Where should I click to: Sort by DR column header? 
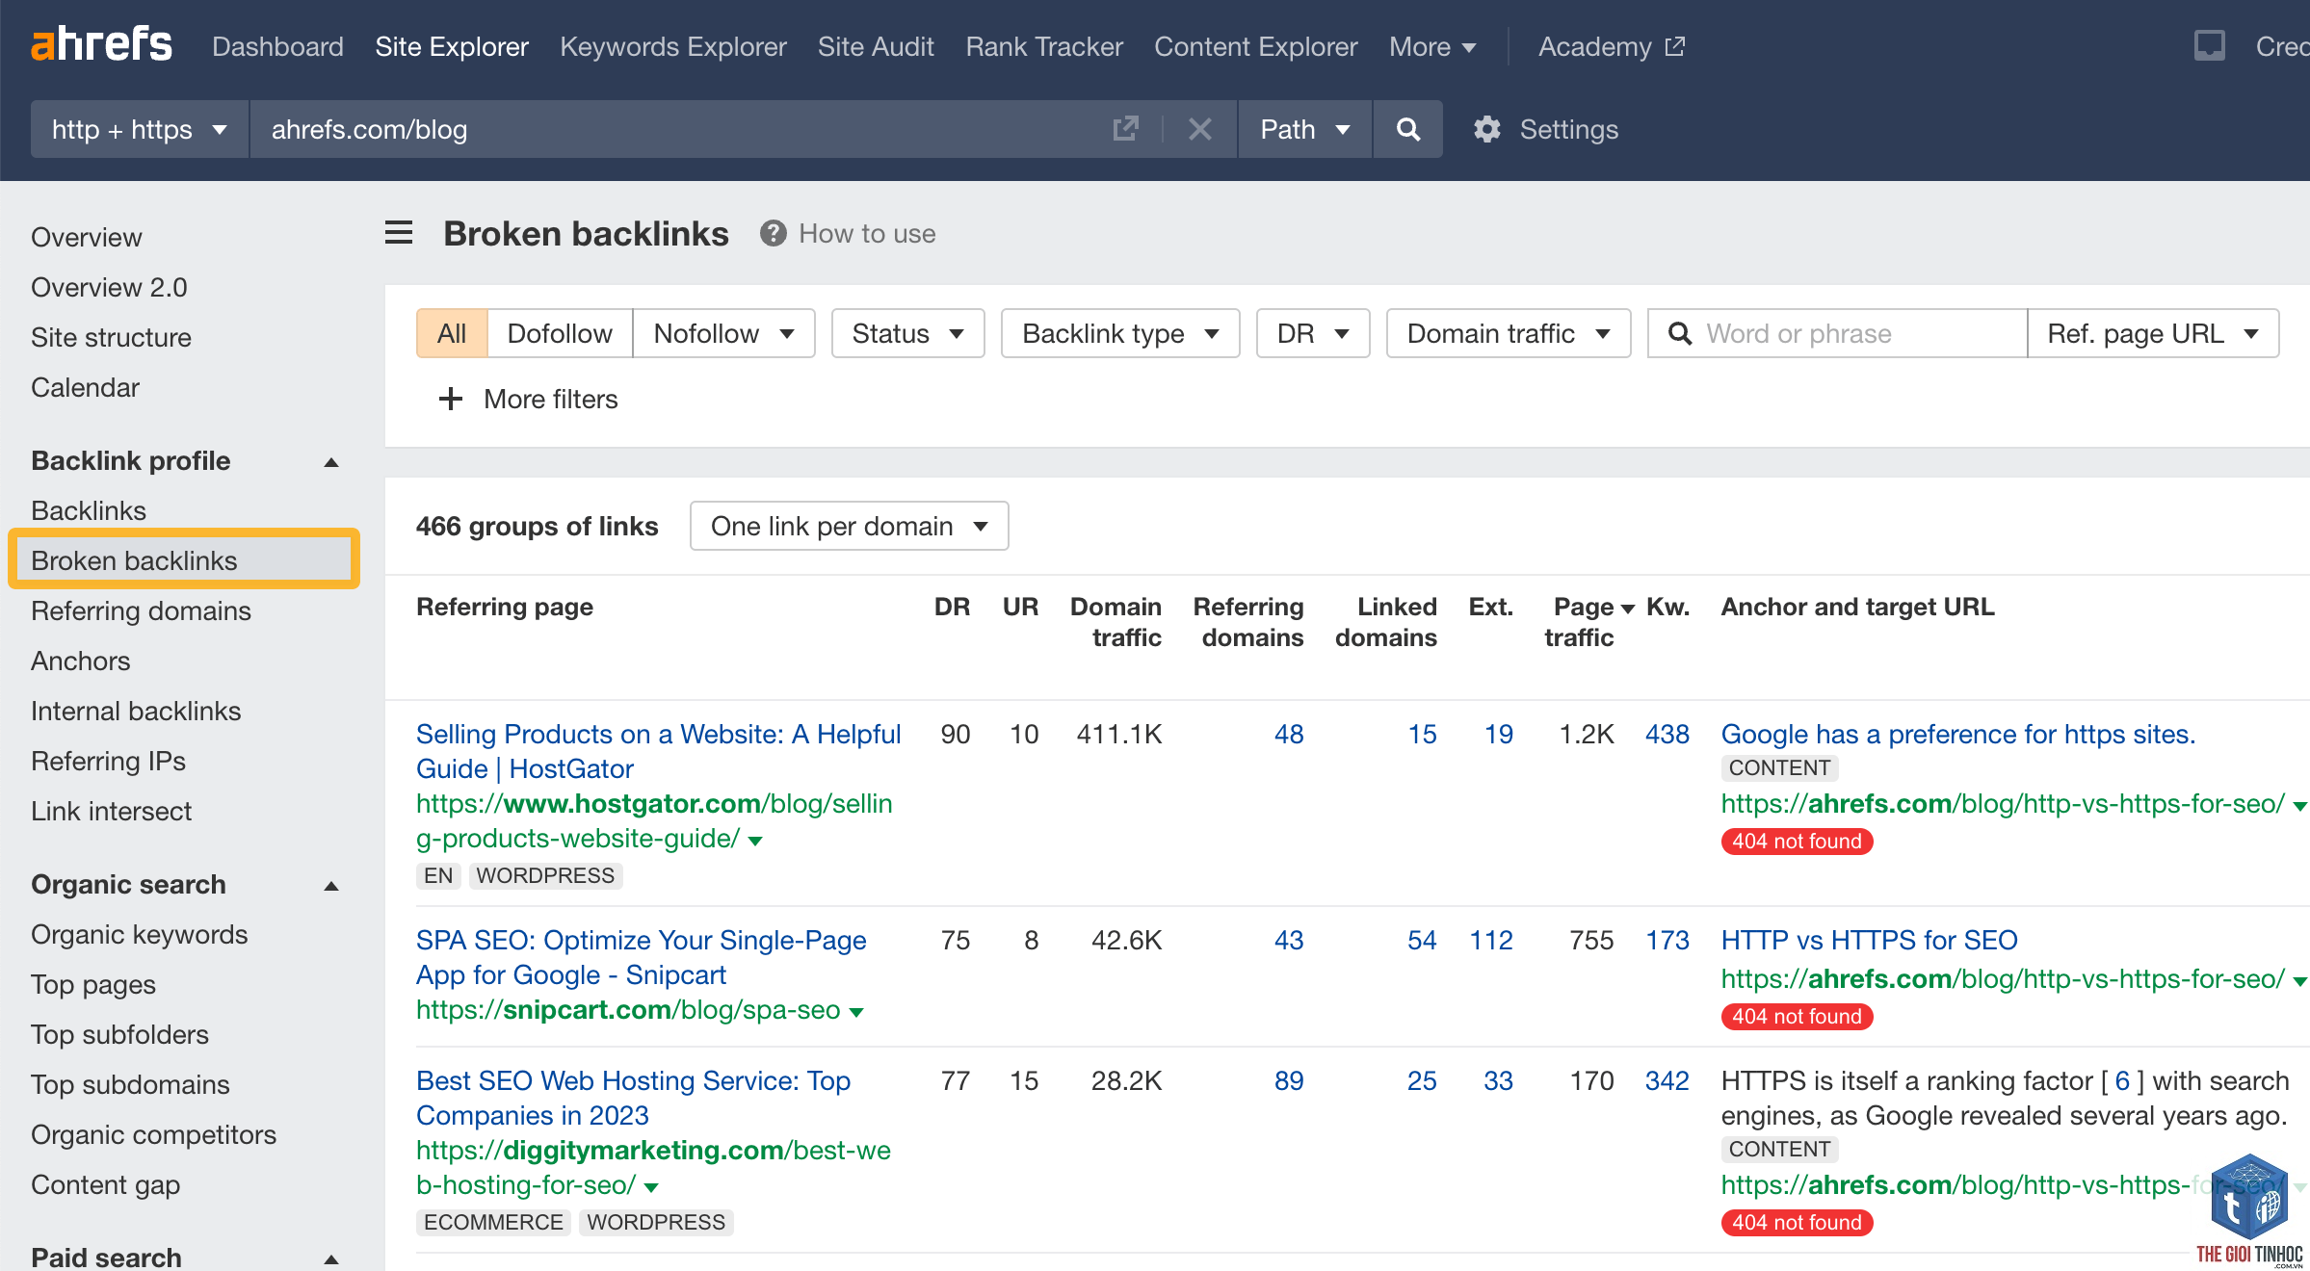point(952,607)
